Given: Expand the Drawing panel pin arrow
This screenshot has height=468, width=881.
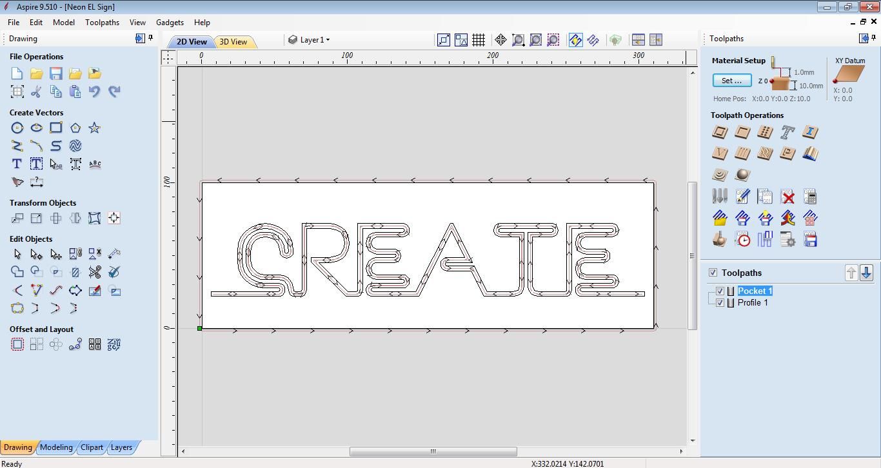Looking at the screenshot, I should [140, 39].
